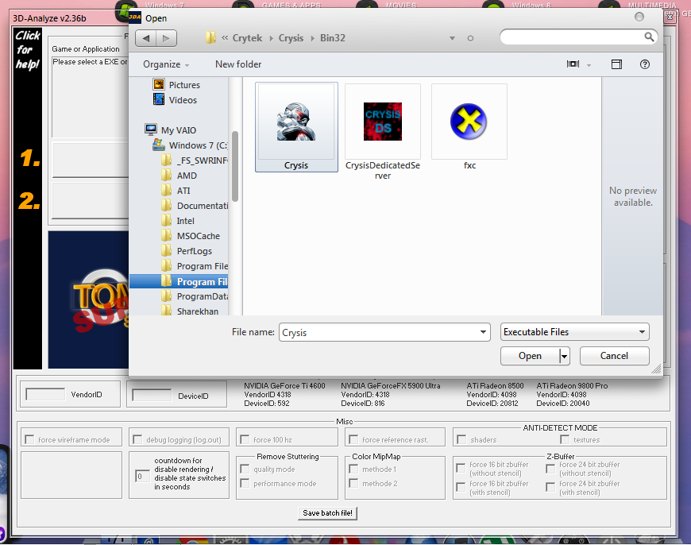Image resolution: width=691 pixels, height=545 pixels.
Task: Open the Sharekhan folder
Action: pyautogui.click(x=190, y=311)
